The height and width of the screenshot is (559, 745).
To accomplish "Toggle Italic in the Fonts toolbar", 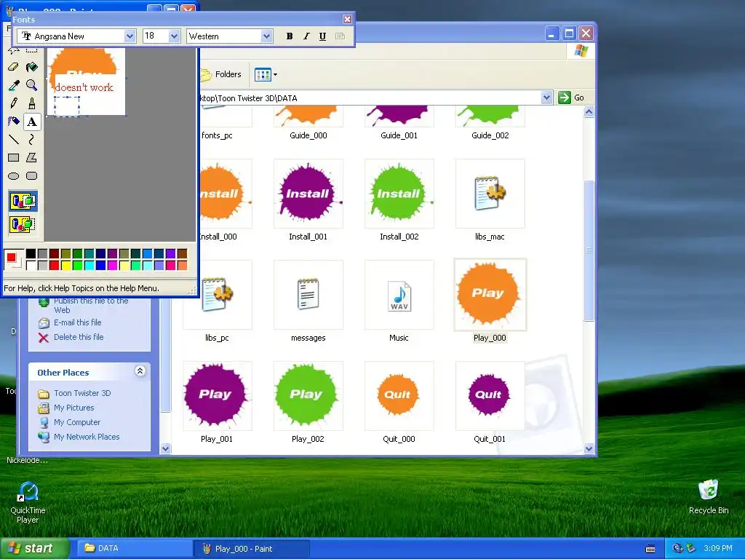I will 306,36.
